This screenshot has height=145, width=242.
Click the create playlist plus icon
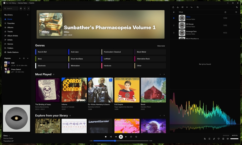point(20,58)
